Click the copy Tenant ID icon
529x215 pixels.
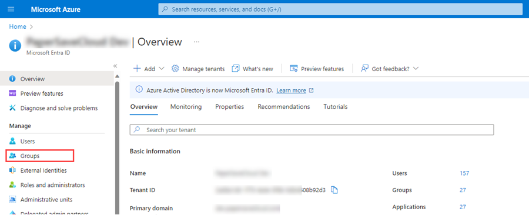[x=334, y=190]
